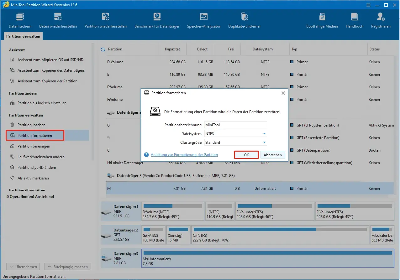Switch to Partition verwalten tab

[x=23, y=36]
